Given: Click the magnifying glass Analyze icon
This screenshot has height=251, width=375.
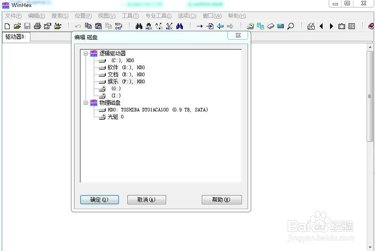Looking at the screenshot, I should click(290, 26).
